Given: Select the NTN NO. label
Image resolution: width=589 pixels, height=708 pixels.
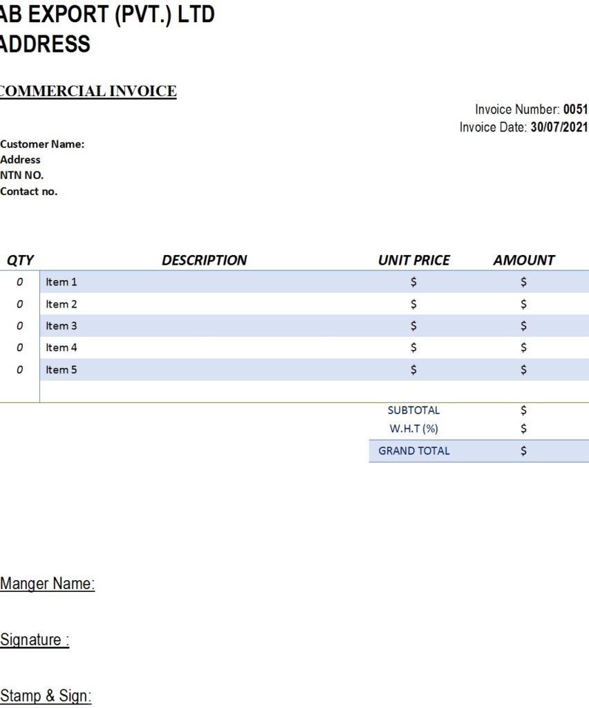Looking at the screenshot, I should 21,175.
